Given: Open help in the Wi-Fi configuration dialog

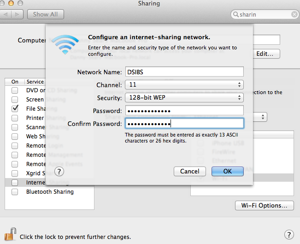Looking at the screenshot, I should [x=59, y=172].
